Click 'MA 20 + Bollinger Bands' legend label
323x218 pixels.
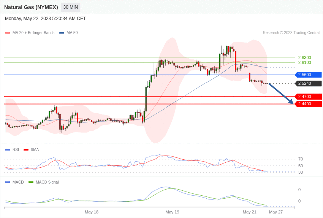33,33
